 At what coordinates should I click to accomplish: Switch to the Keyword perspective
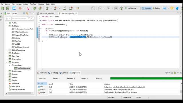147,8
